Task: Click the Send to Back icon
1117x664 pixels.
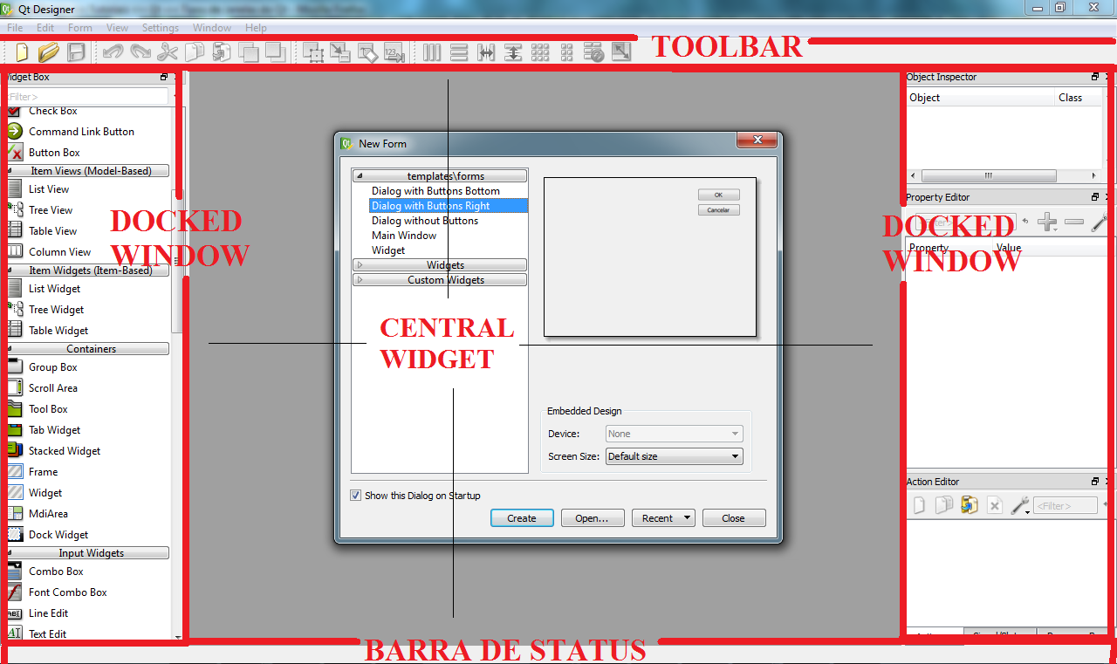Action: [249, 52]
